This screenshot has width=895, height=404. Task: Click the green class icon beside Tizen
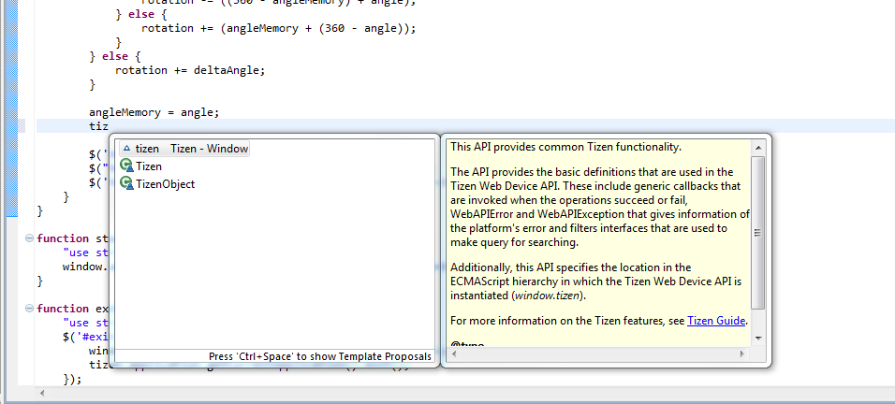click(126, 166)
